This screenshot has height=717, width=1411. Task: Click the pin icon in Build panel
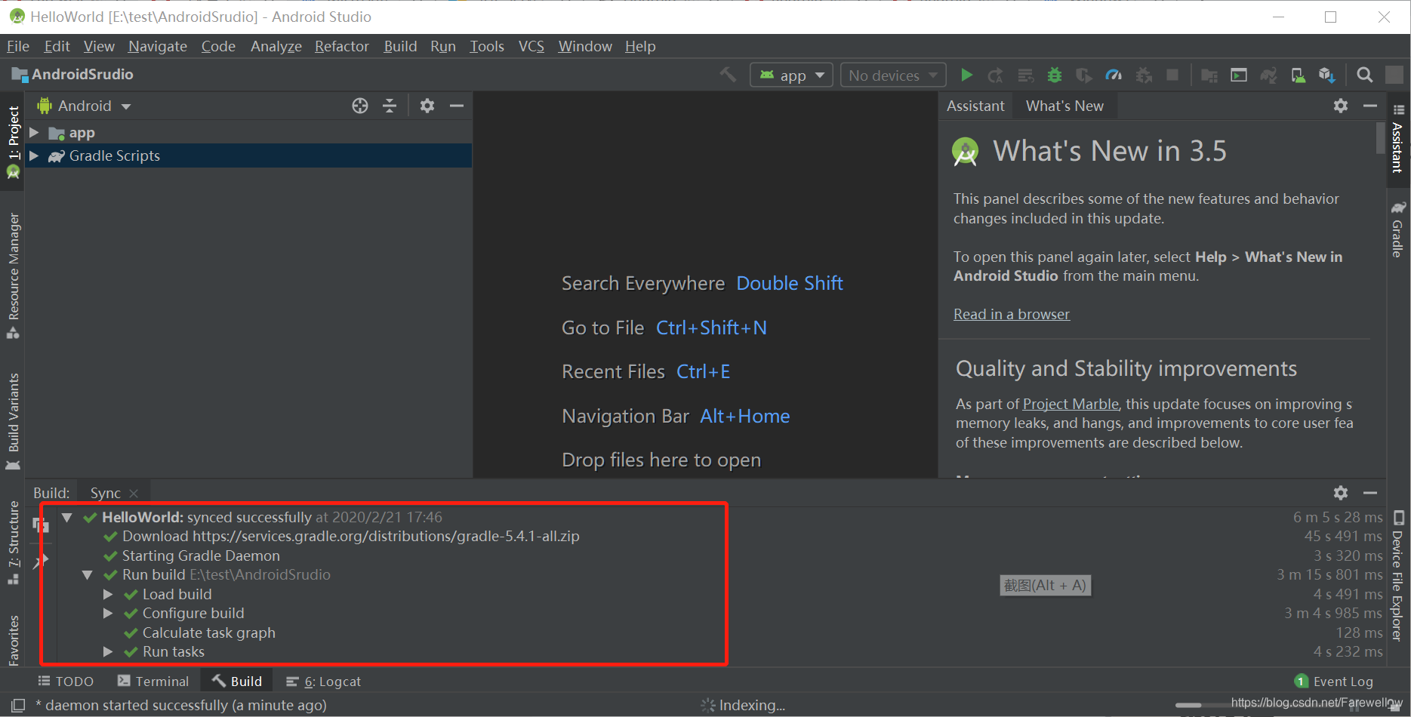pos(41,560)
